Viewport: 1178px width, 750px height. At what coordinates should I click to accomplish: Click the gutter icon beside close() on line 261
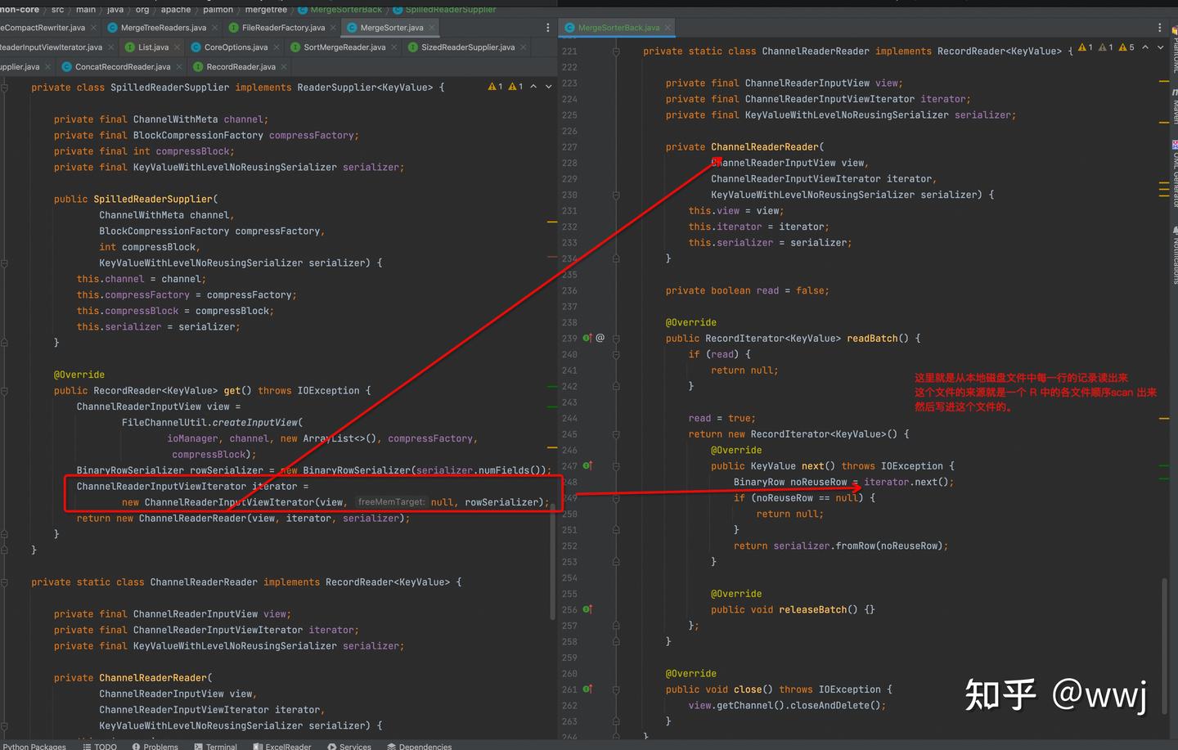pyautogui.click(x=587, y=689)
